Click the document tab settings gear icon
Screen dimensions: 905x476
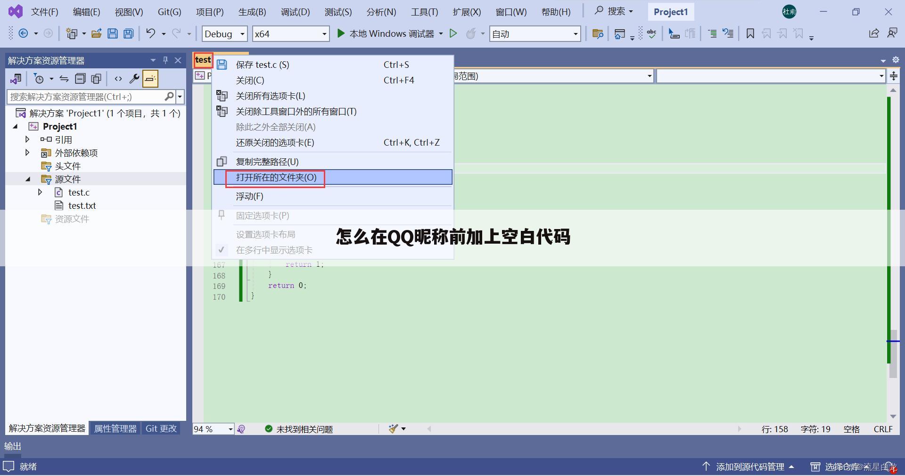(x=896, y=60)
